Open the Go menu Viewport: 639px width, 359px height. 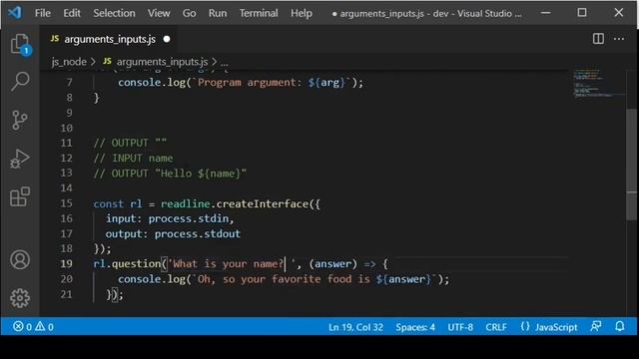coord(189,13)
